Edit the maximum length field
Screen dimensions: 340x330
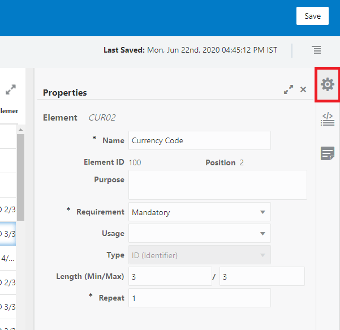point(262,276)
